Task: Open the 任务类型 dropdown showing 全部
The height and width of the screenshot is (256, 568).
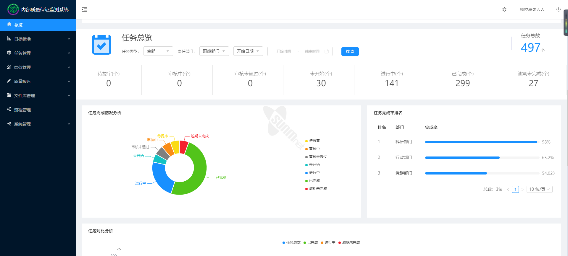Action: [x=158, y=51]
